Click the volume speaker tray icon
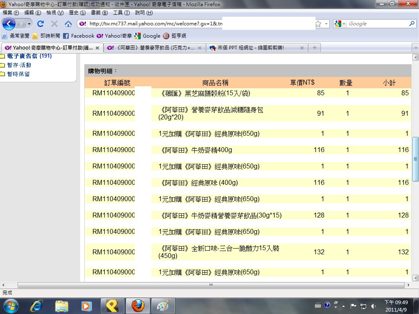This screenshot has height=314, width=419. click(x=373, y=306)
